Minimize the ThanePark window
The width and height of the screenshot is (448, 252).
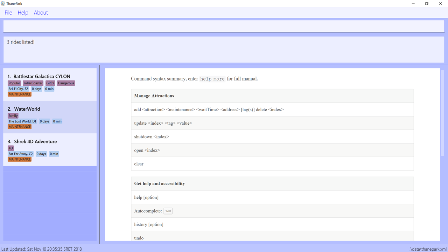(x=413, y=3)
